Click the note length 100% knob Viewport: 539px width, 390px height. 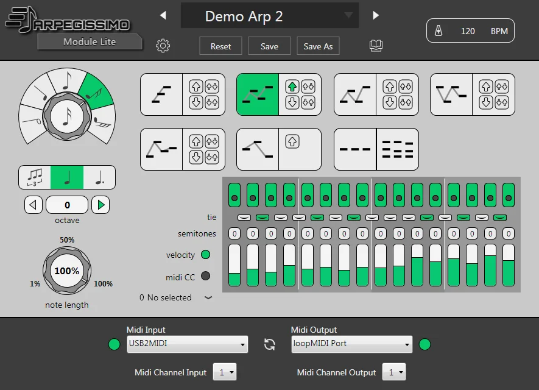coord(67,271)
